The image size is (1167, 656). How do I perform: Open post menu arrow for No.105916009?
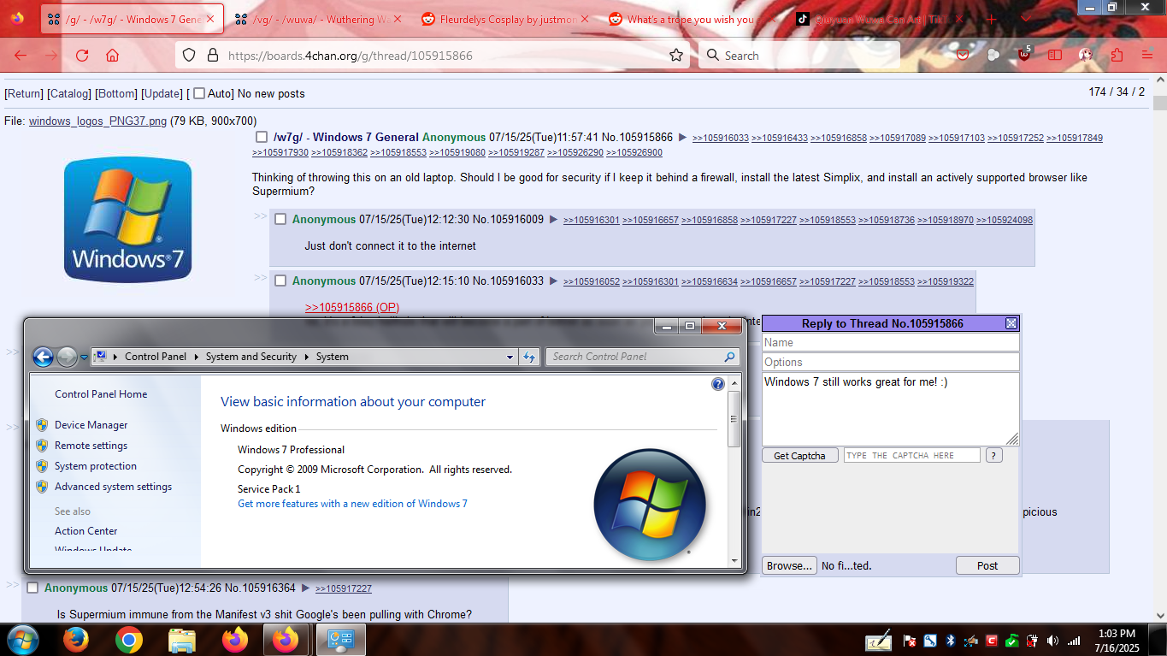point(553,220)
